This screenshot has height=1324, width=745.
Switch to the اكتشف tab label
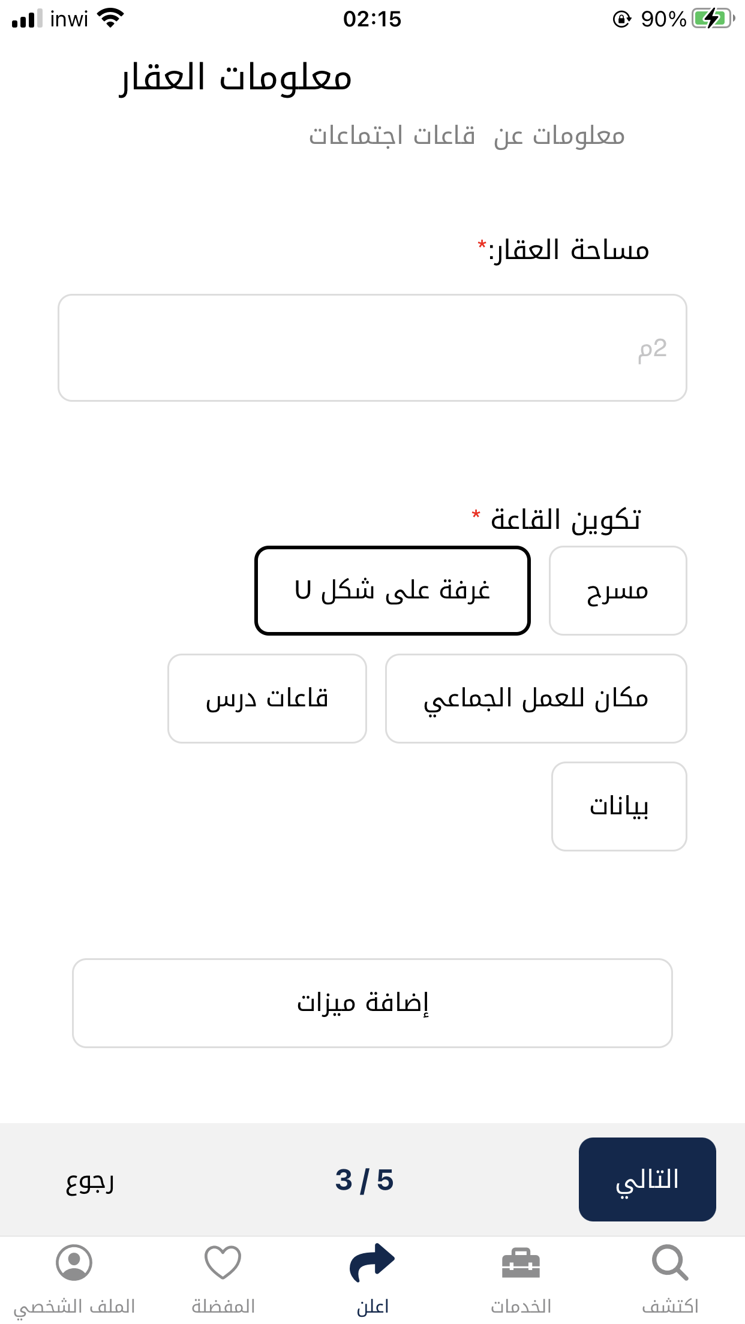[670, 1307]
